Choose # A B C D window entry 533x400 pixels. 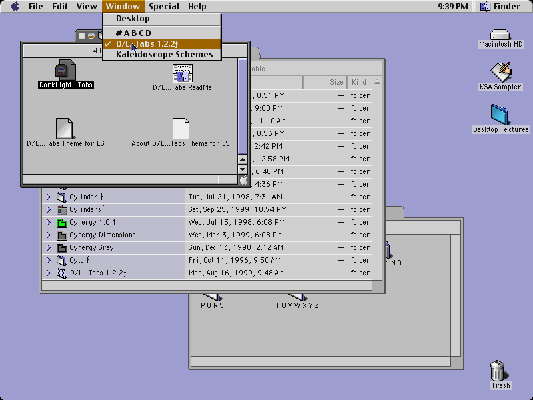(x=162, y=33)
